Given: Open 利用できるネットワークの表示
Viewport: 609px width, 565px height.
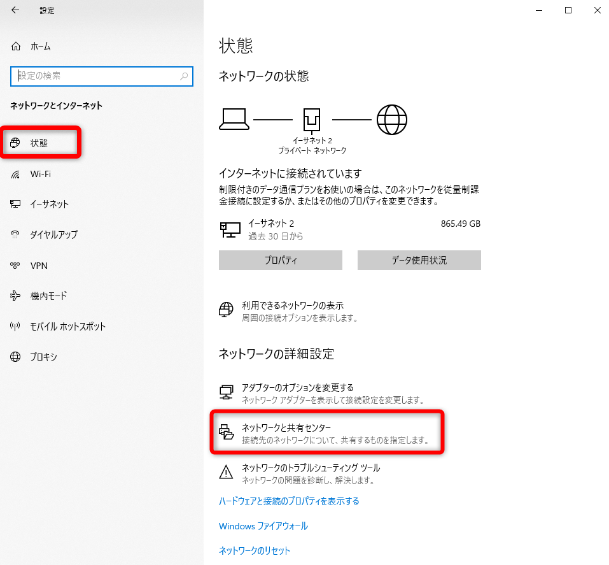Looking at the screenshot, I should point(293,306).
